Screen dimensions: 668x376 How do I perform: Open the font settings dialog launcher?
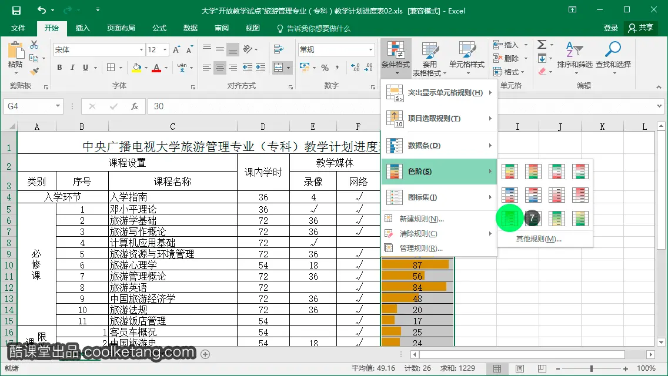[193, 87]
